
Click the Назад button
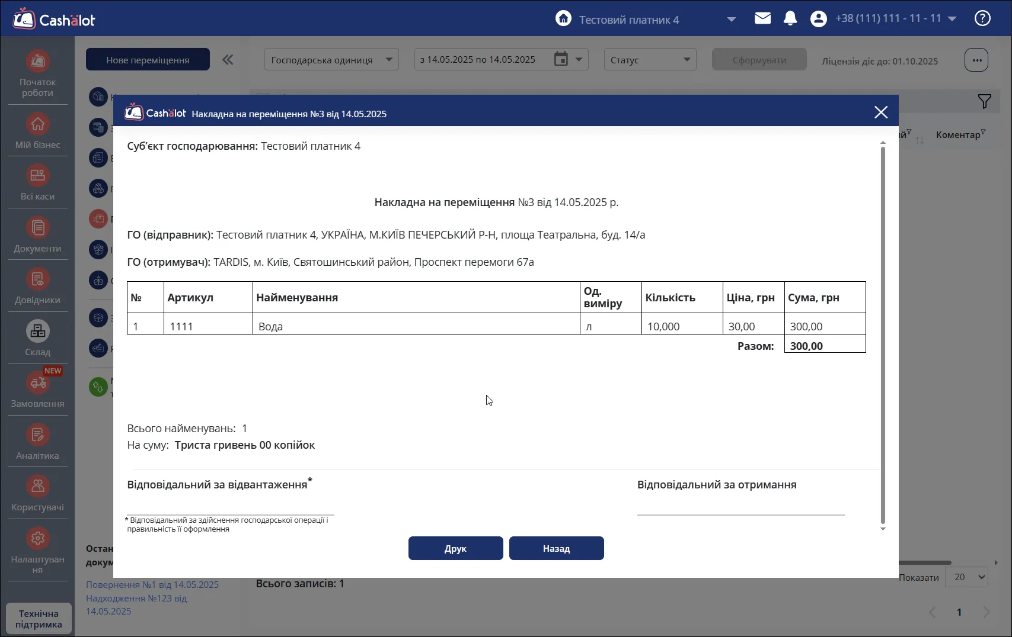556,548
